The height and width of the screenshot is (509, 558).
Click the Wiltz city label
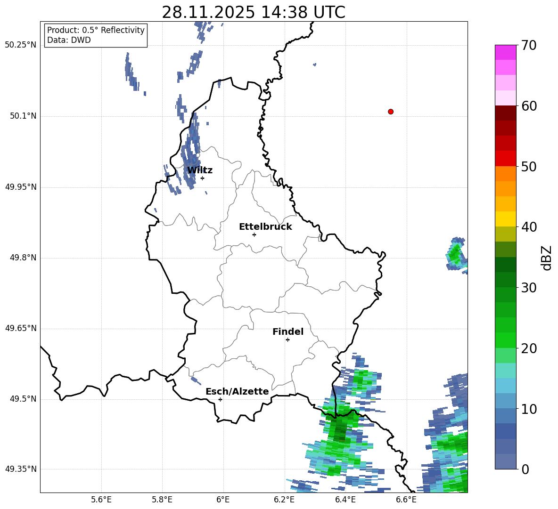tap(200, 170)
